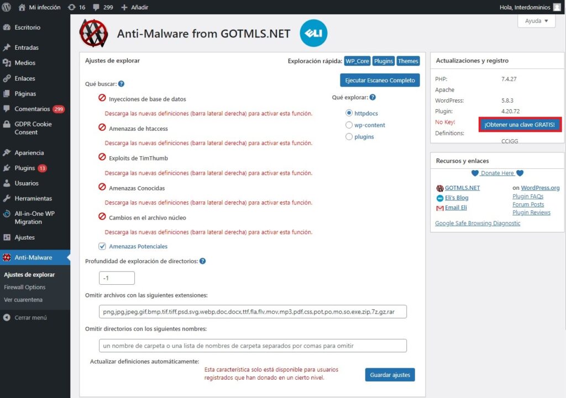Click the Ejecutar Escaneo Completo button
Image resolution: width=566 pixels, height=398 pixels.
coord(380,81)
